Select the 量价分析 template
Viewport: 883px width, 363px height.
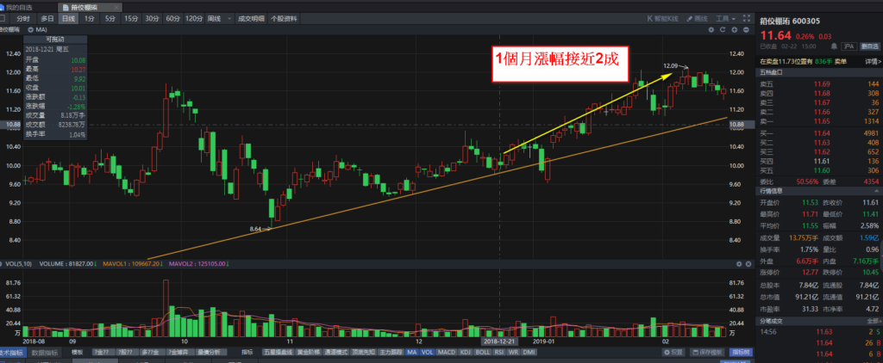point(211,353)
